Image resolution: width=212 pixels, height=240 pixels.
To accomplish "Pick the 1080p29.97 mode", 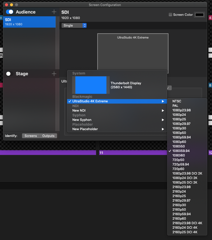I will click(x=187, y=124).
